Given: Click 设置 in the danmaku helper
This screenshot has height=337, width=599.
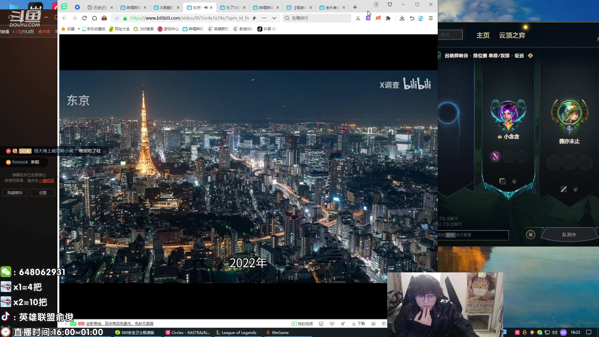Looking at the screenshot, I should pos(43,193).
